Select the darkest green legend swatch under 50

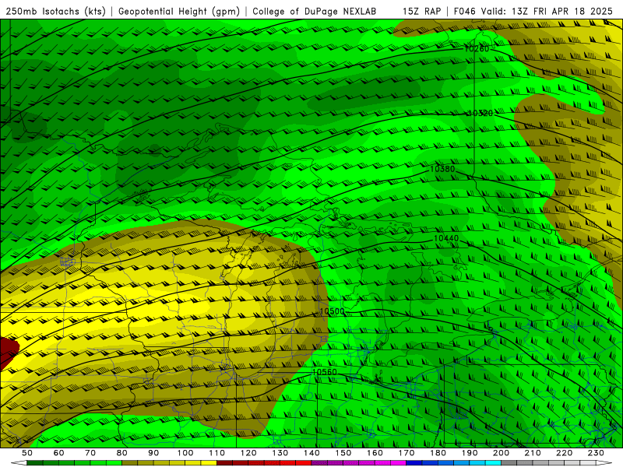tap(35, 463)
